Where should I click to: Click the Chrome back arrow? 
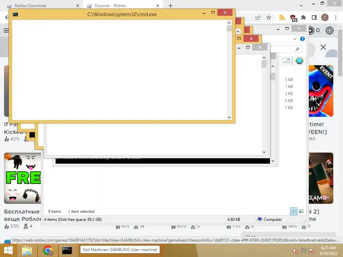point(7,17)
